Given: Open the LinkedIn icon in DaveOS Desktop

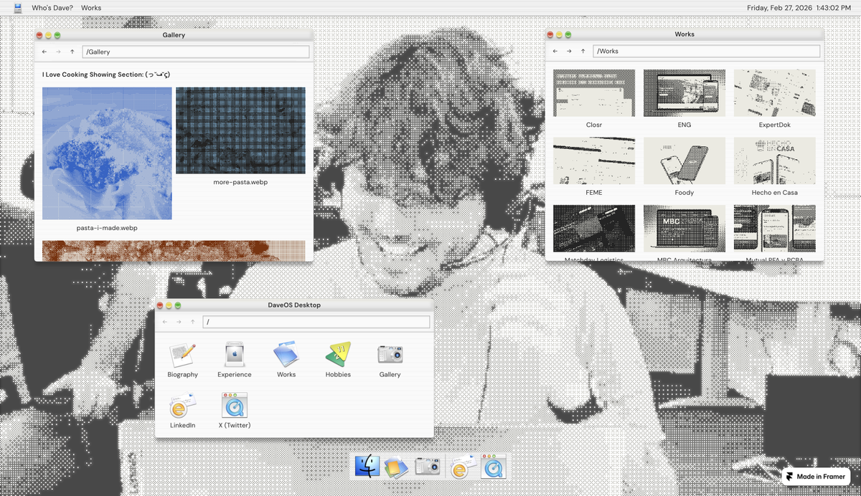Looking at the screenshot, I should 182,406.
